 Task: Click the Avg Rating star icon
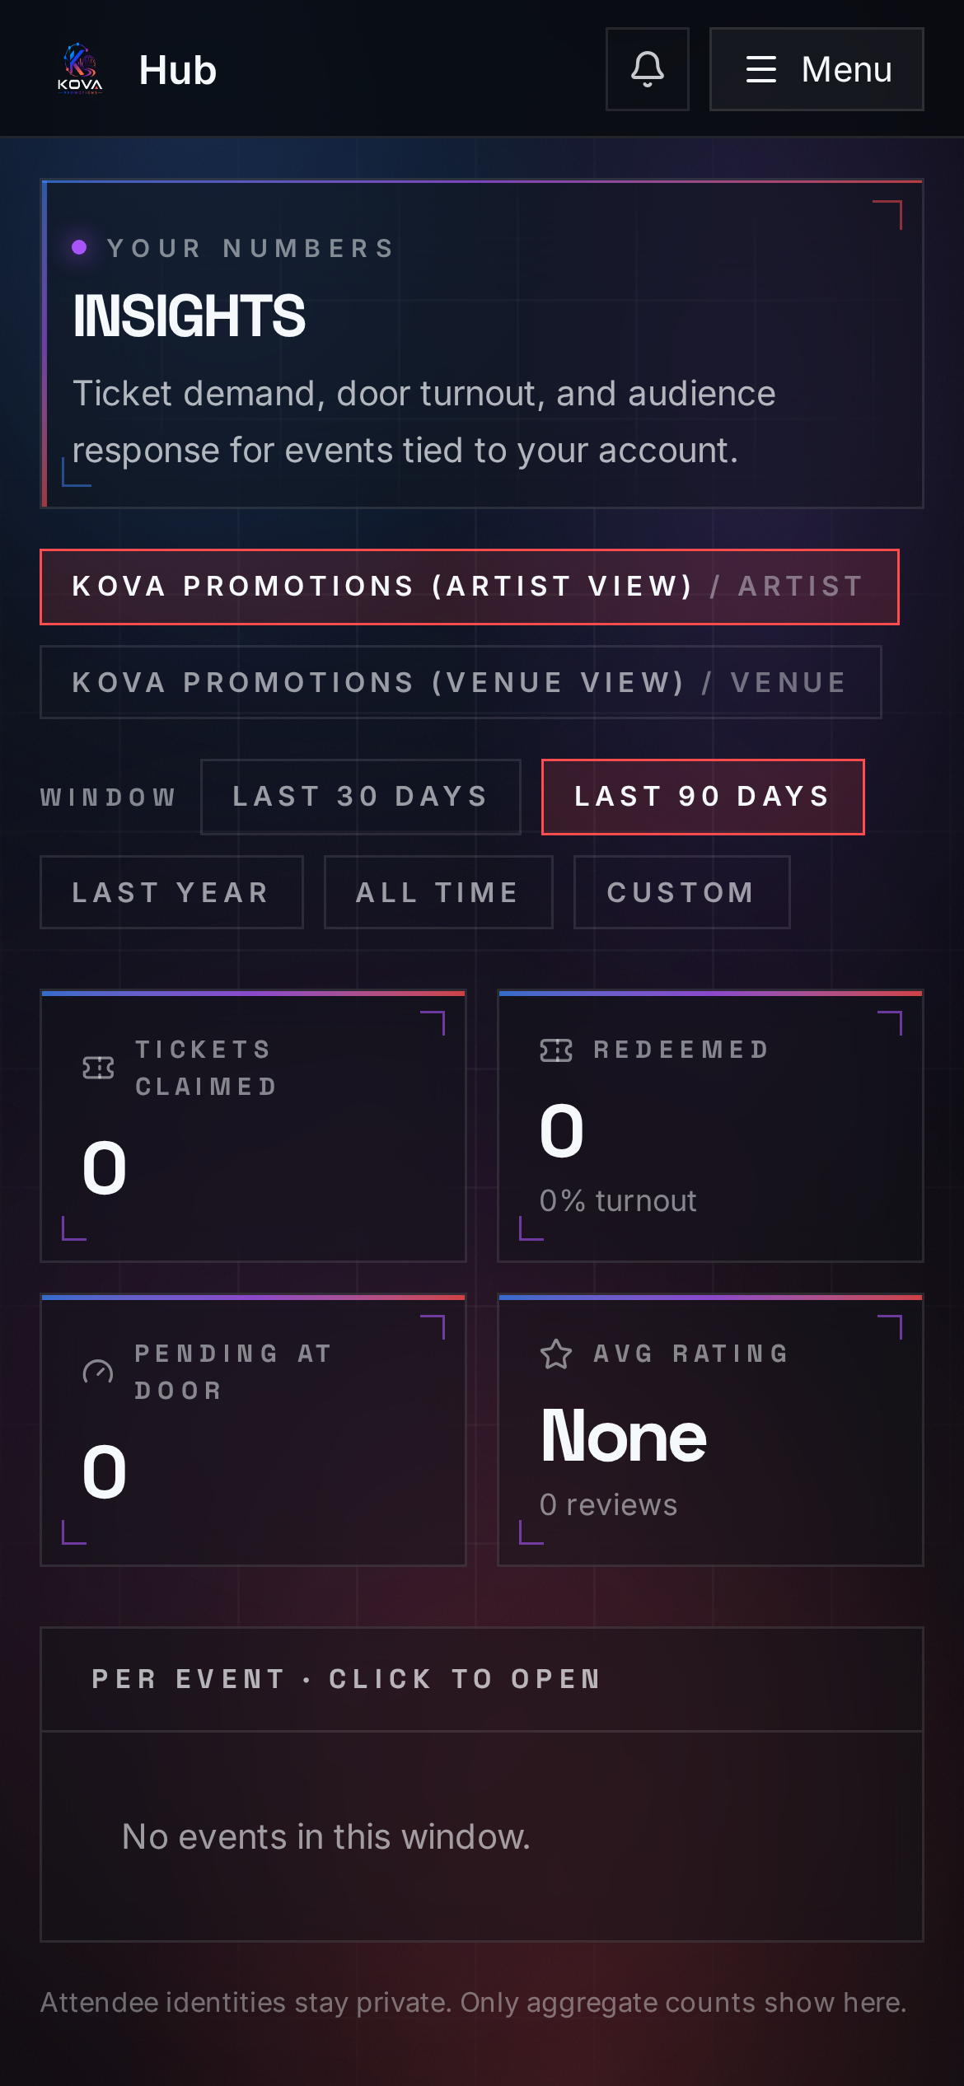pos(556,1354)
